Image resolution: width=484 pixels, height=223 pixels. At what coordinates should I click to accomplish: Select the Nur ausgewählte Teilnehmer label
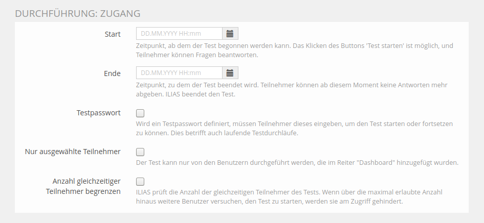[x=73, y=152]
